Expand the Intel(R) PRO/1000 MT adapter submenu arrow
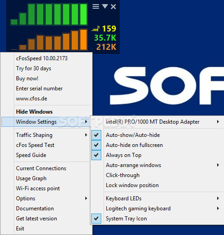Screen dimensions: 224x235 (x=218, y=122)
